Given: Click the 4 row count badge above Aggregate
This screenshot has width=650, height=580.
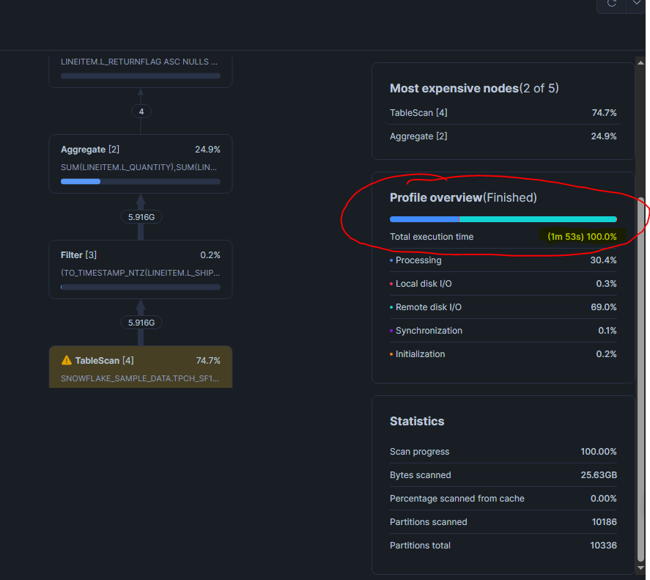Looking at the screenshot, I should (141, 111).
